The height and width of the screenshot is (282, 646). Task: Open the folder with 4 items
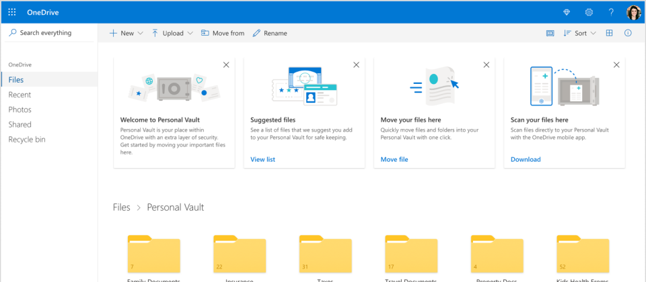point(497,254)
